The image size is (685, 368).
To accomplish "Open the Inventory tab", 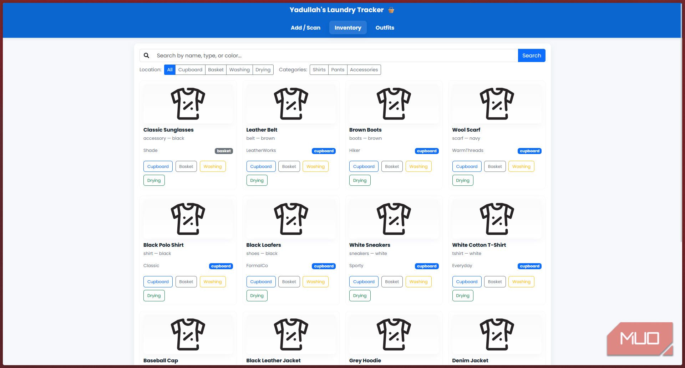I will 348,27.
